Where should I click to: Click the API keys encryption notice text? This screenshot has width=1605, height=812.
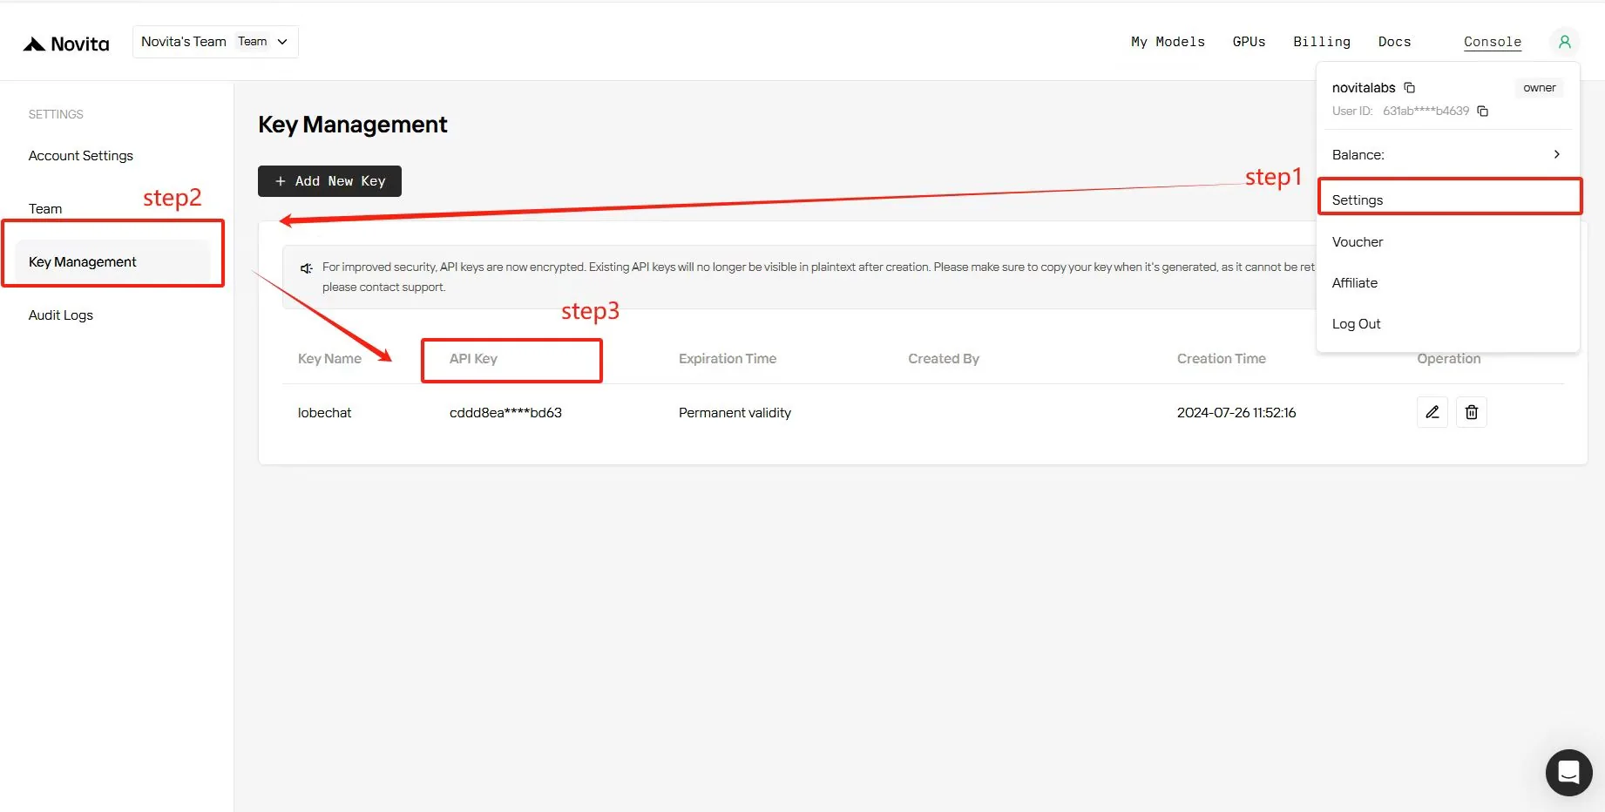pos(818,276)
